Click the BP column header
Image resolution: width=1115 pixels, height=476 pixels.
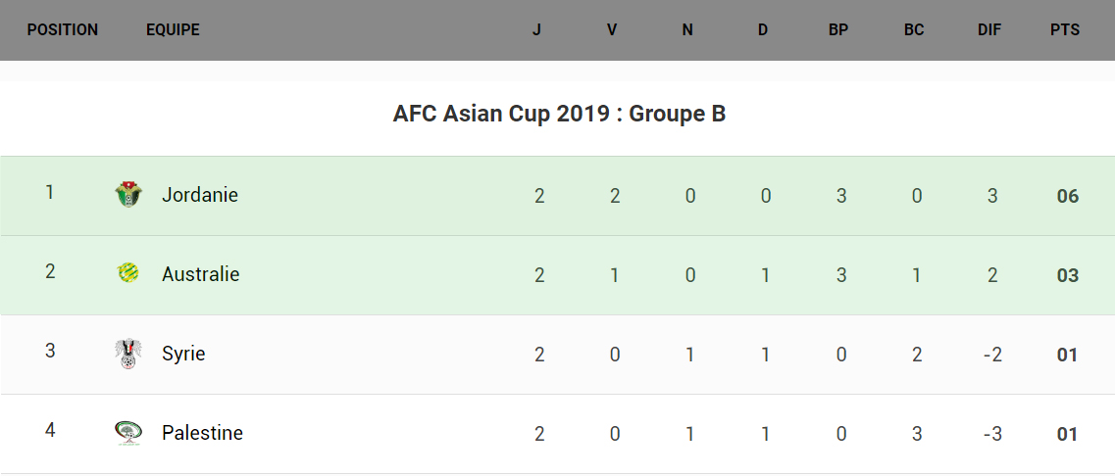tap(838, 29)
